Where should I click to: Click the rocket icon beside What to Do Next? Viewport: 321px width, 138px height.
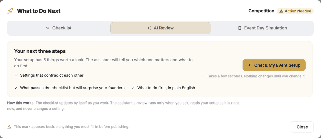[10, 11]
